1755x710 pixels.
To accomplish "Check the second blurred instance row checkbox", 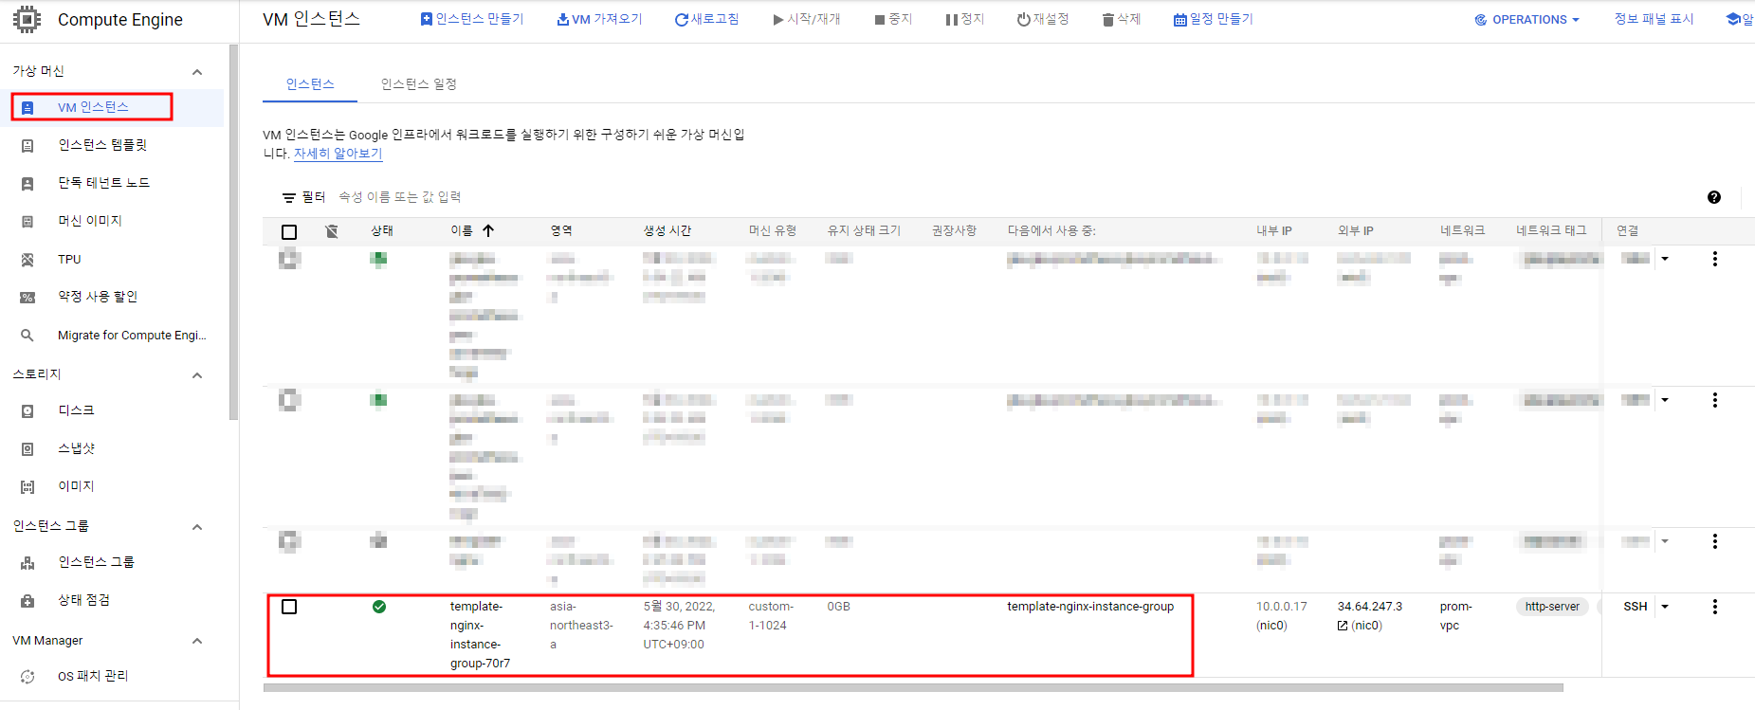I will point(289,400).
